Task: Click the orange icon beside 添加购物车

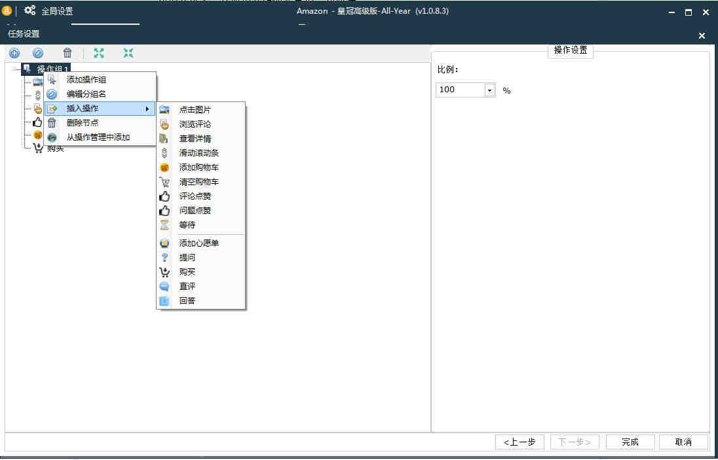Action: [164, 168]
